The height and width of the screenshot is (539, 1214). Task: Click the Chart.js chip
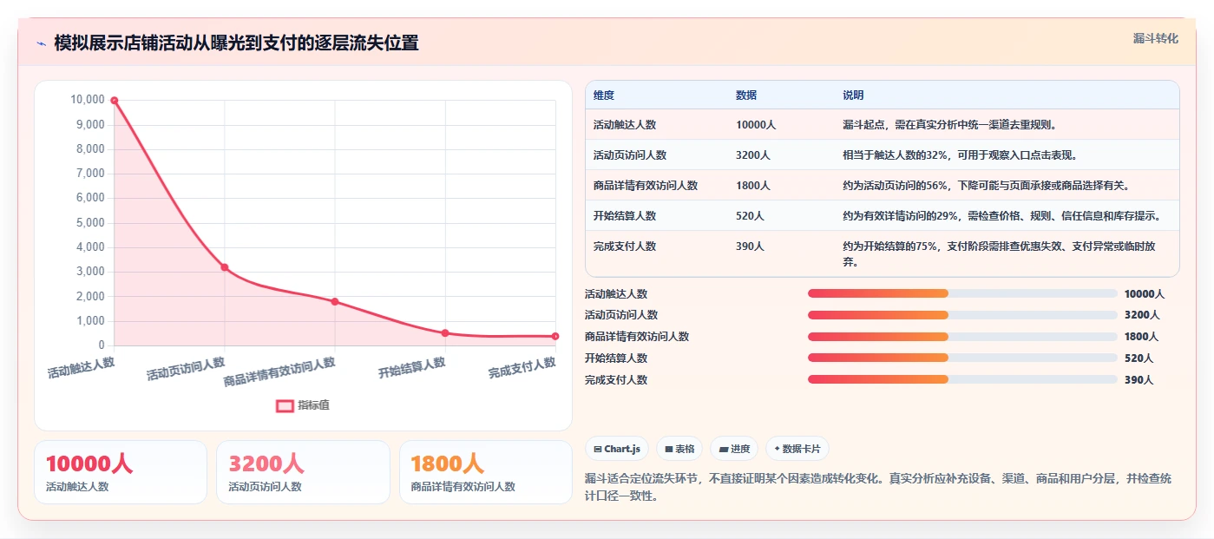(x=617, y=449)
